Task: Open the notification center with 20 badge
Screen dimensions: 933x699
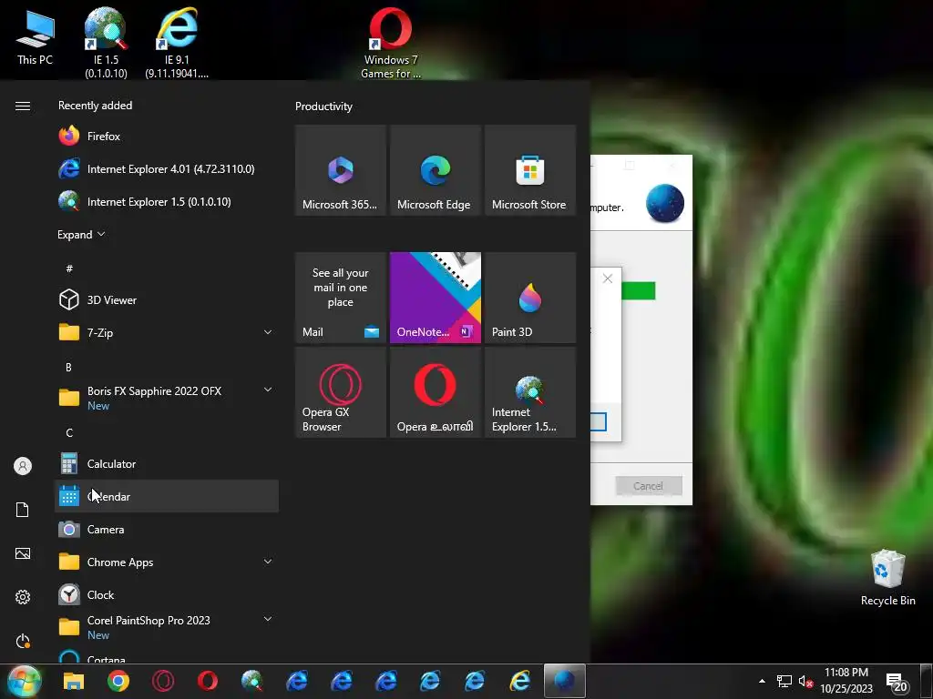Action: point(897,683)
